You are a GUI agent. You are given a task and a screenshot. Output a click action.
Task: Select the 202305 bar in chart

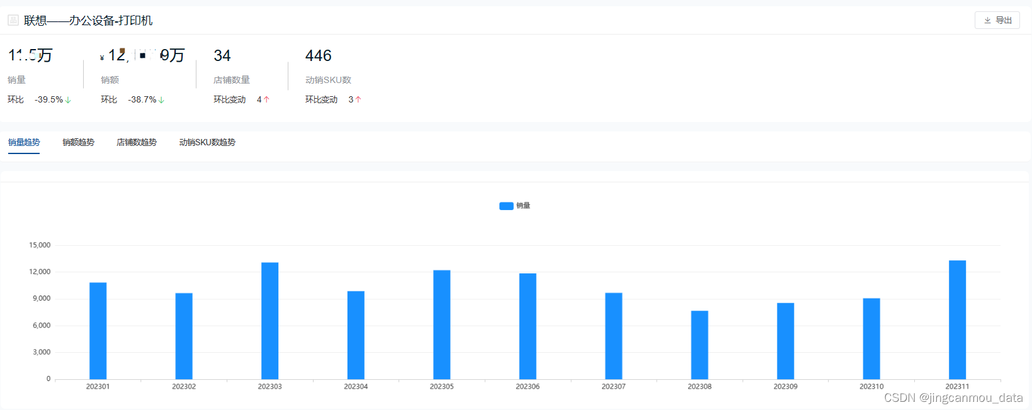[x=442, y=324]
